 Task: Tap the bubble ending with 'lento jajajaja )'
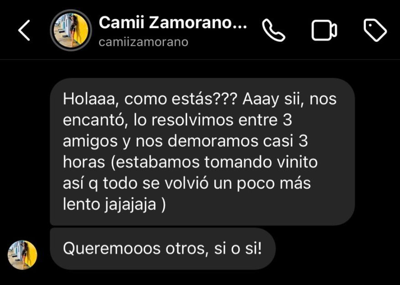(x=203, y=152)
